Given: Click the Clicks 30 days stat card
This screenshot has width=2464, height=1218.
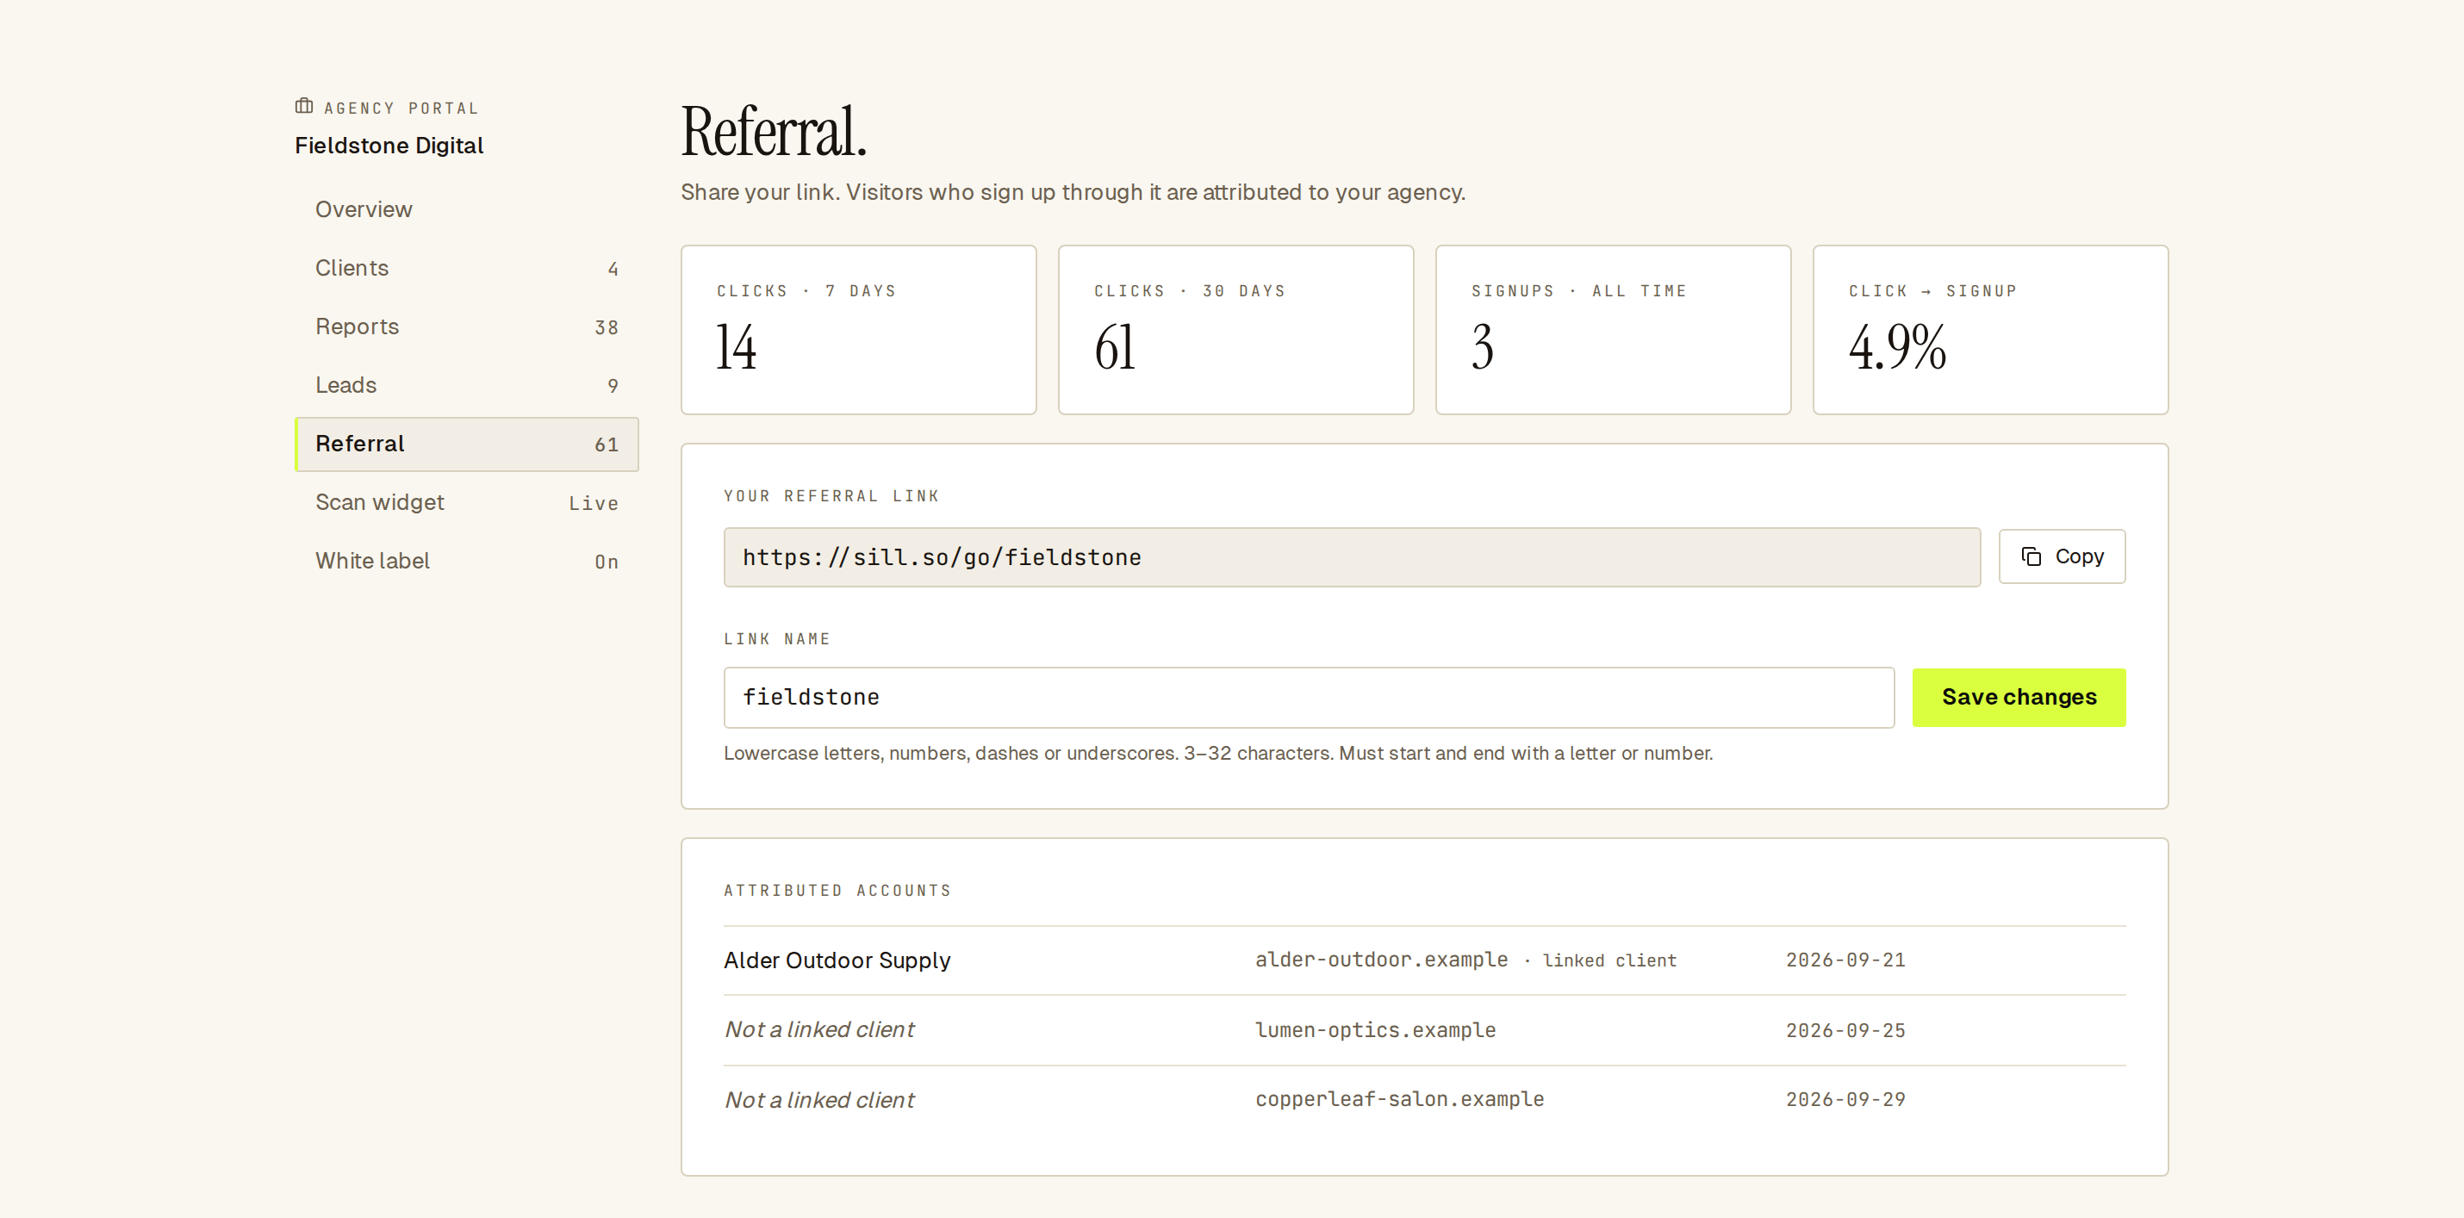Looking at the screenshot, I should click(x=1235, y=330).
